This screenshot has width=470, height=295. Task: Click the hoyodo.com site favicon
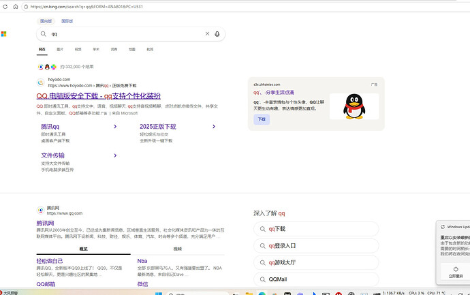pyautogui.click(x=41, y=82)
